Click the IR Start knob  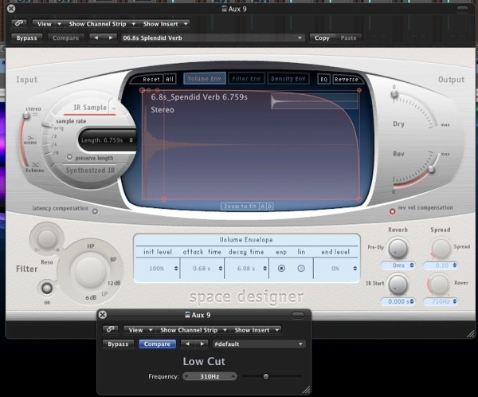click(x=398, y=285)
